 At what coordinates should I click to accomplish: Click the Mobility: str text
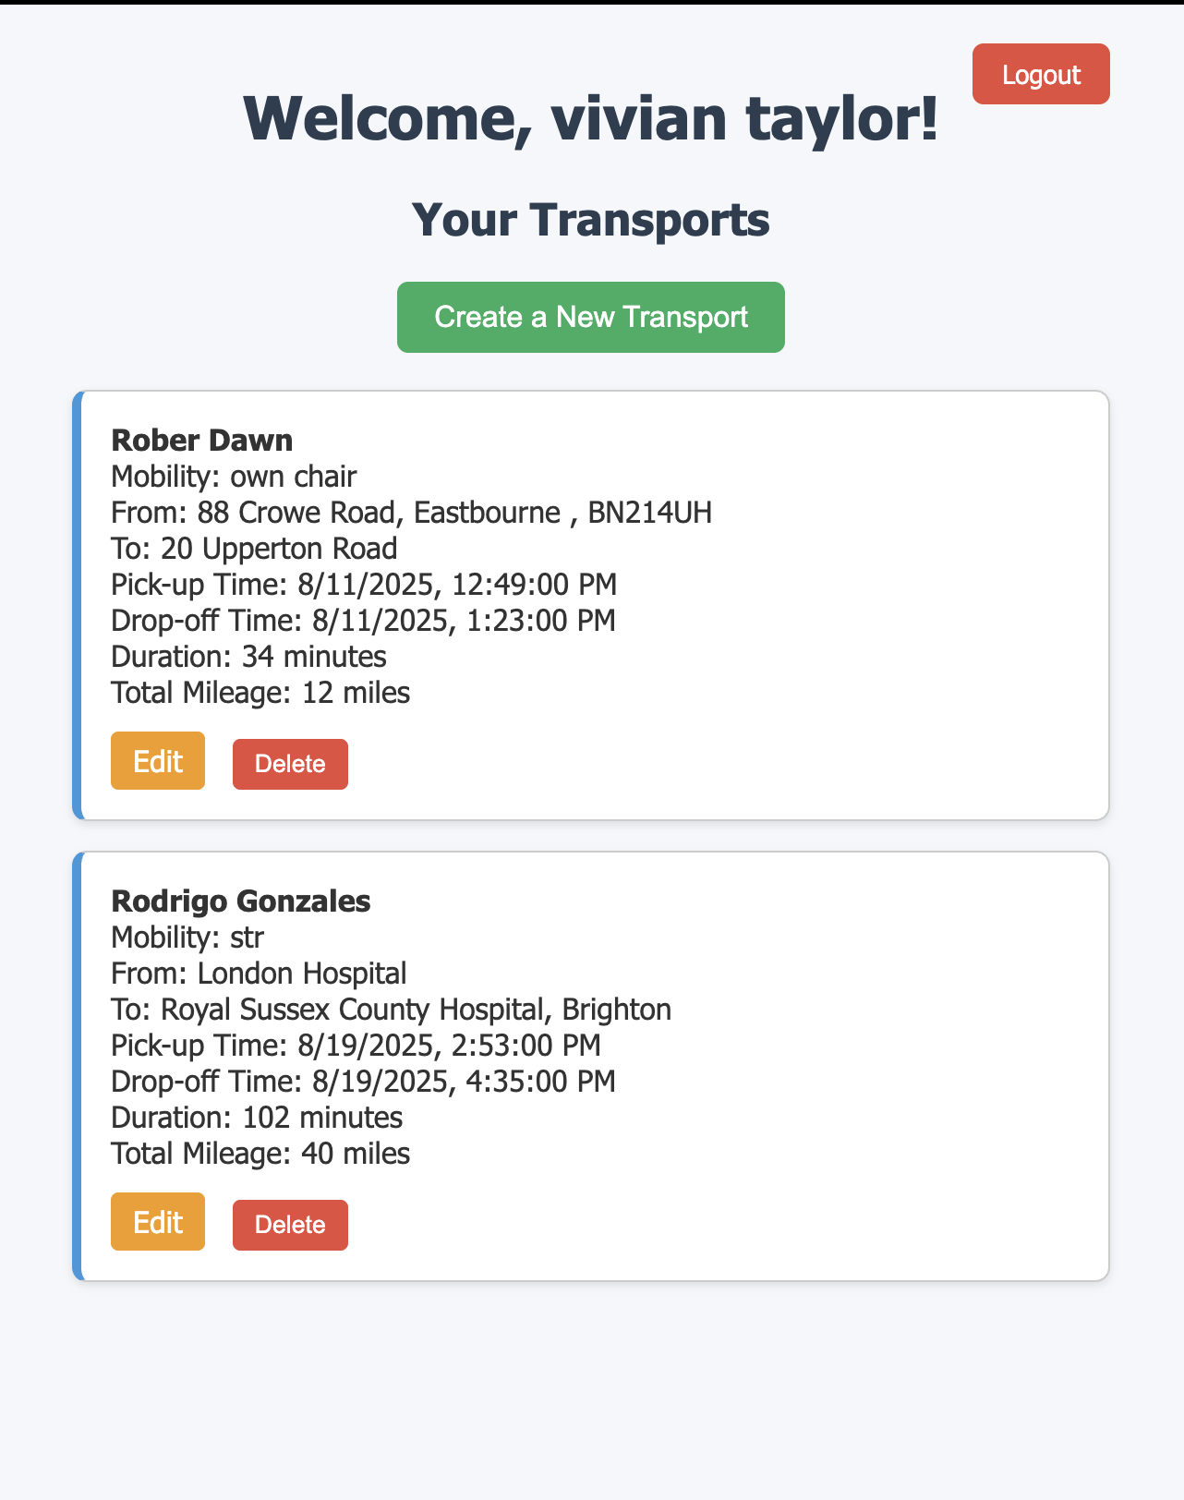(187, 937)
